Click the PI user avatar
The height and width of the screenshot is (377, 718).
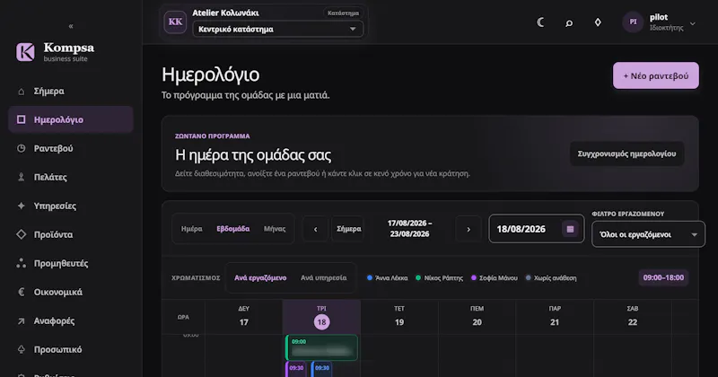633,22
